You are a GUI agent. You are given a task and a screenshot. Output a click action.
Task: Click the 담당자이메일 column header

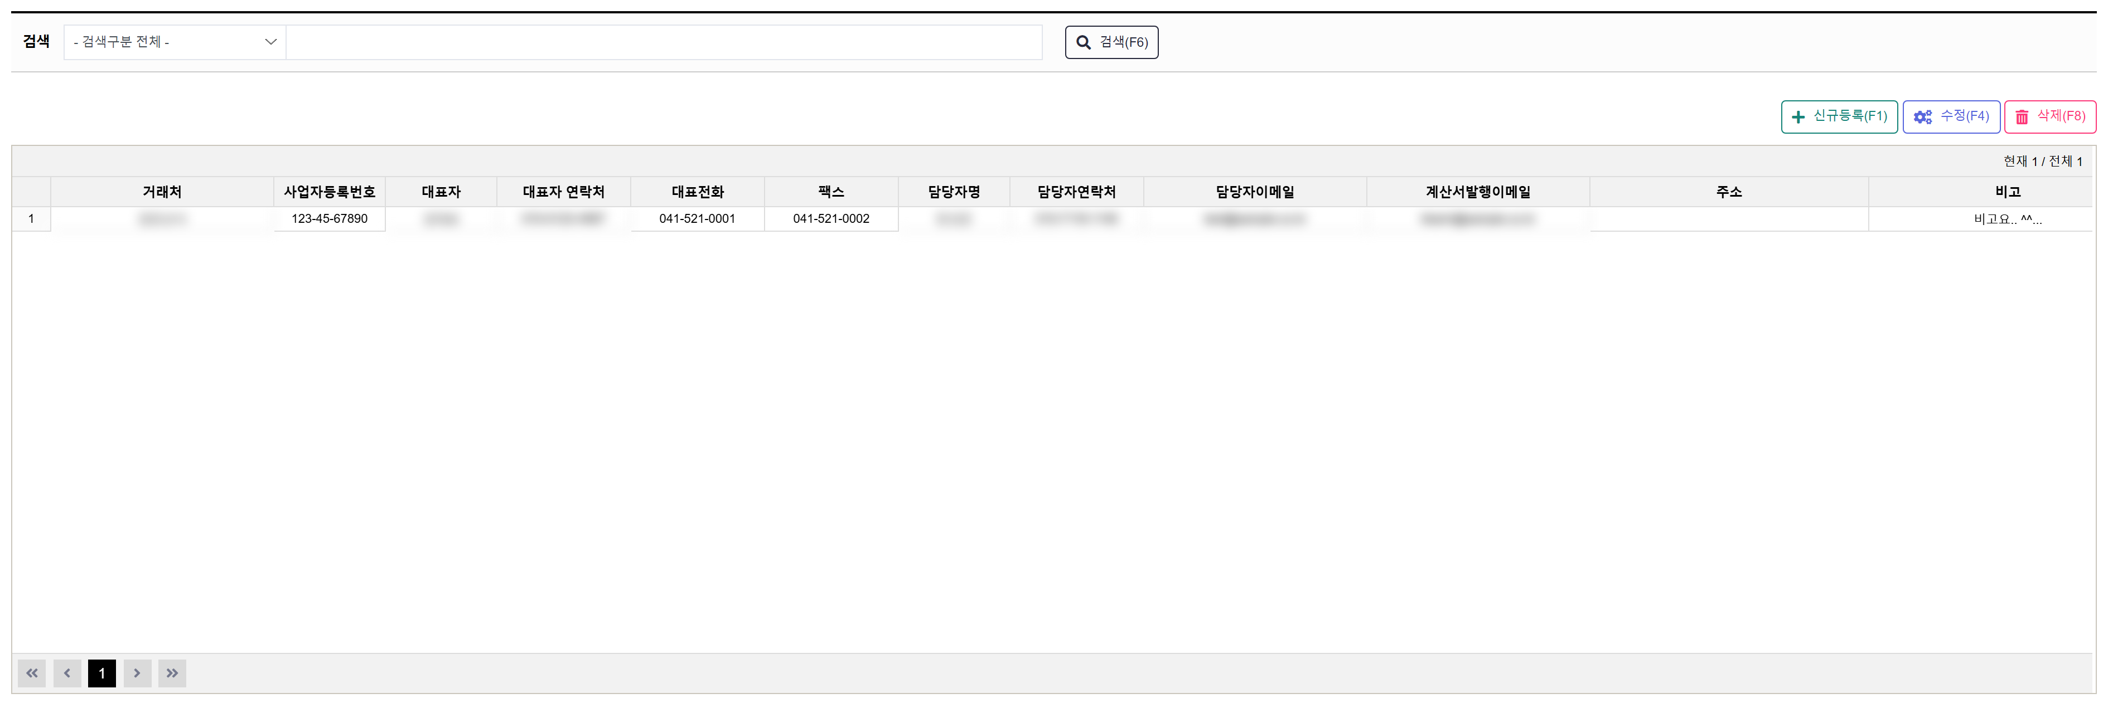1255,191
